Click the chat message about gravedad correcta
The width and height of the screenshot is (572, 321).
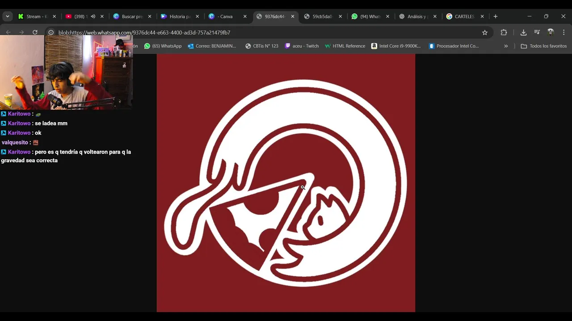66,156
